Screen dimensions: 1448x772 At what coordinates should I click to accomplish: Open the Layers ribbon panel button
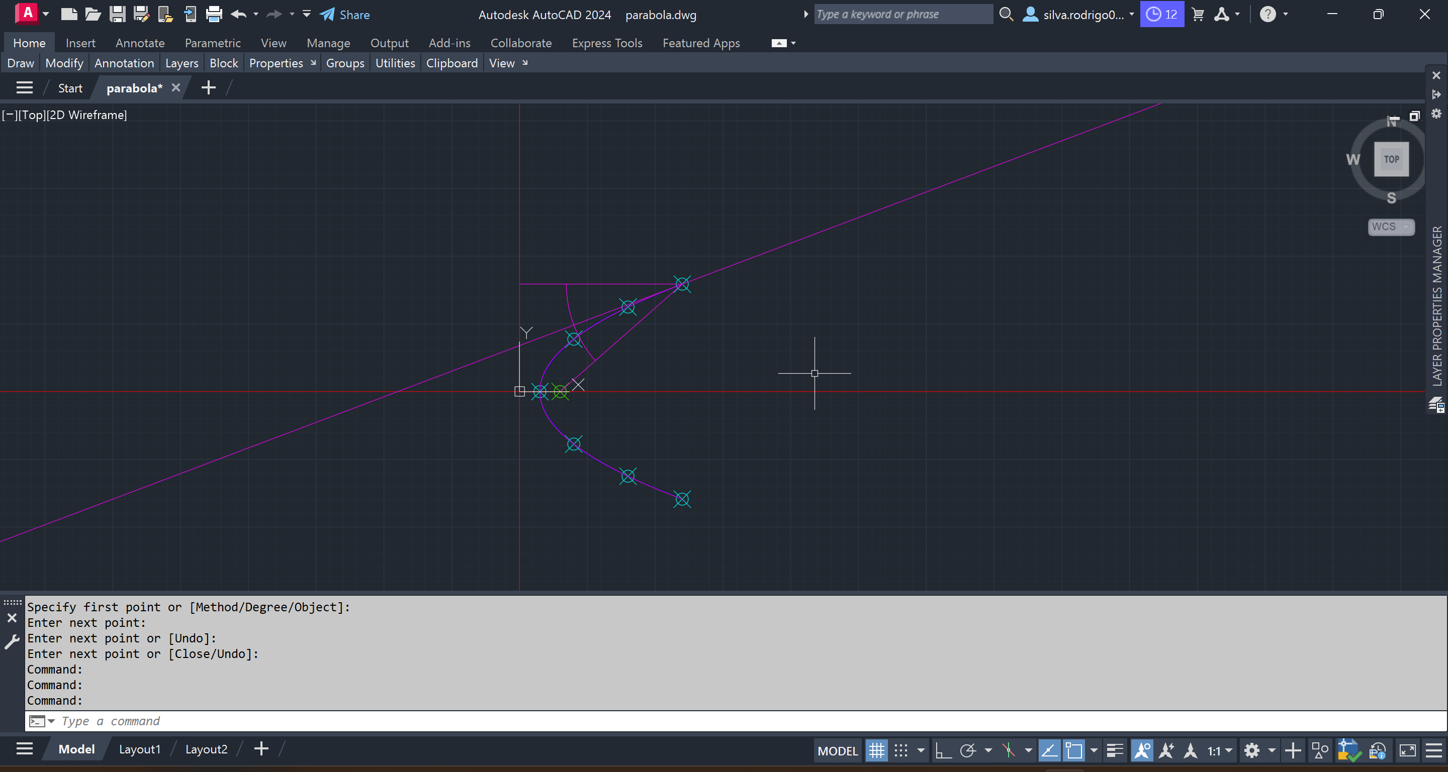(x=182, y=63)
